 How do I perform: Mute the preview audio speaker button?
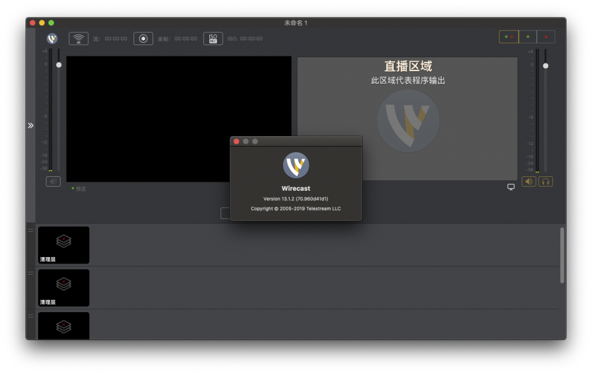pyautogui.click(x=53, y=182)
